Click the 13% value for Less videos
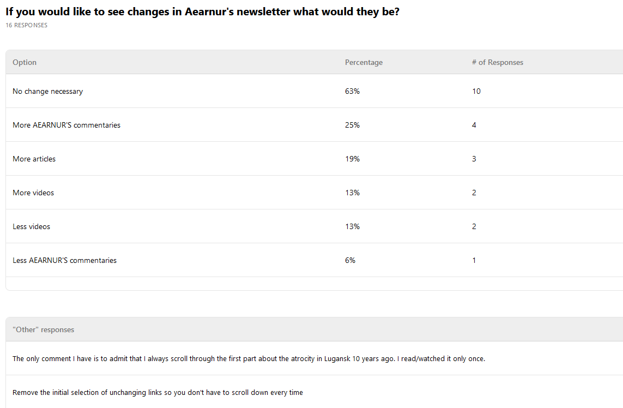This screenshot has width=623, height=408. click(352, 226)
